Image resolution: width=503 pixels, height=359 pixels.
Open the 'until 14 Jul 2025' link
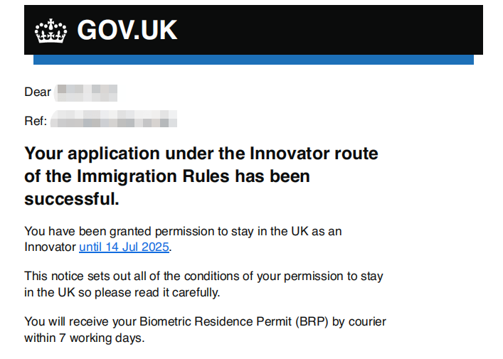124,247
